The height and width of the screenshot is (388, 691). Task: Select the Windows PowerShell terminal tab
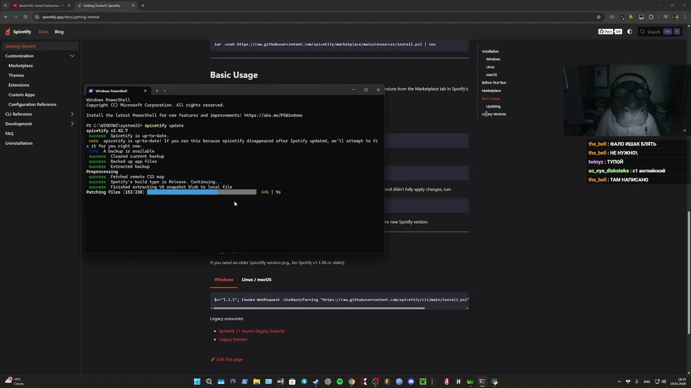point(118,91)
